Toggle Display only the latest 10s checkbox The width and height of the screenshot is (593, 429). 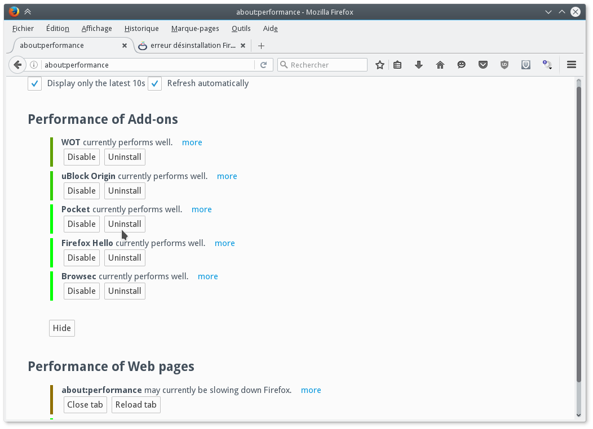click(35, 83)
